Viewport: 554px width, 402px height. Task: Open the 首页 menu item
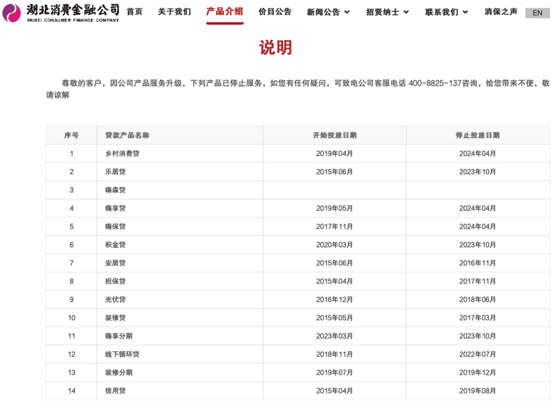pyautogui.click(x=134, y=12)
